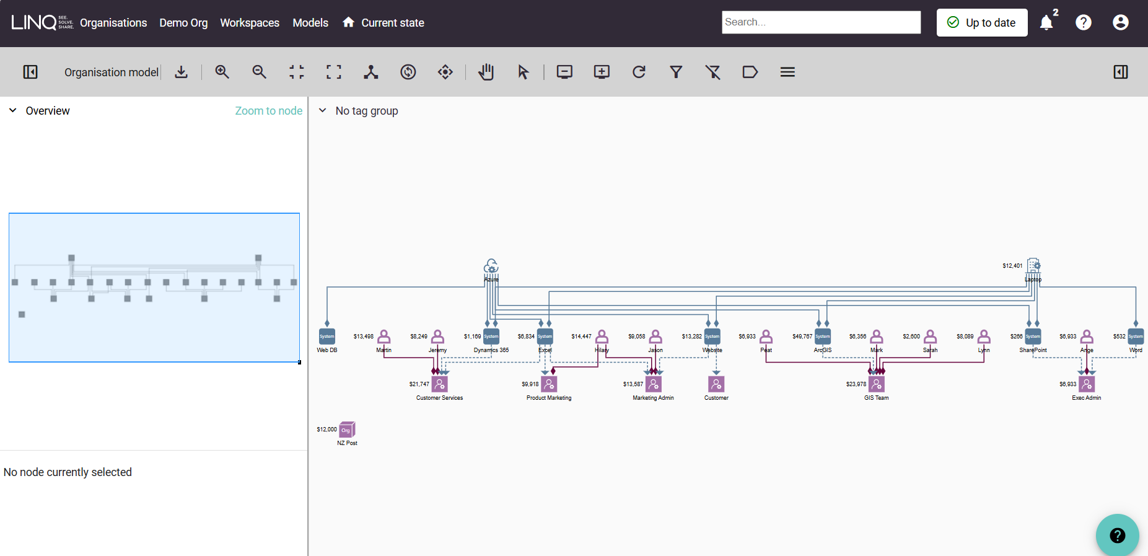Download the organisation model
Screen dimensions: 1148x556
click(181, 72)
